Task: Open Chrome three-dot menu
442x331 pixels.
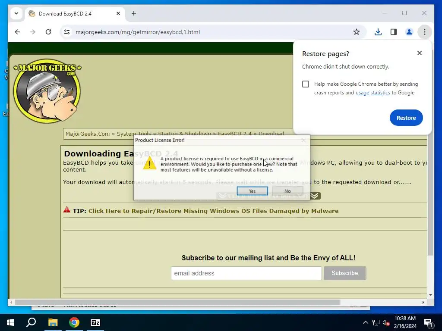Action: [425, 32]
